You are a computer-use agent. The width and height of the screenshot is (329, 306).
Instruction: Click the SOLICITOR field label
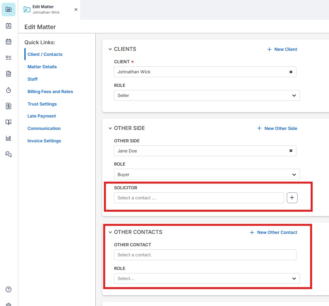[126, 188]
